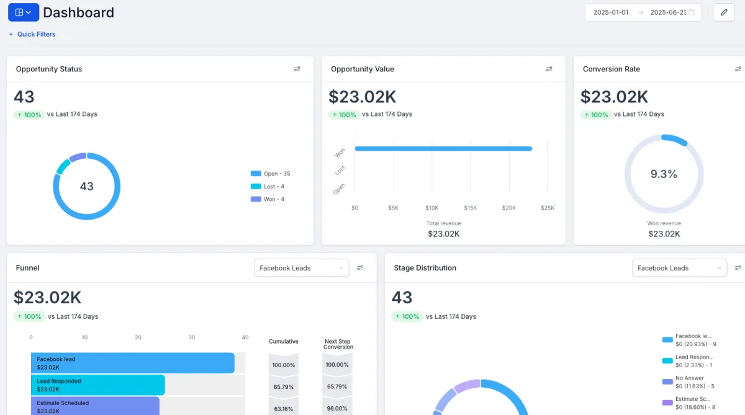Set start date 2025-01-01 field
The image size is (745, 415).
click(x=611, y=12)
